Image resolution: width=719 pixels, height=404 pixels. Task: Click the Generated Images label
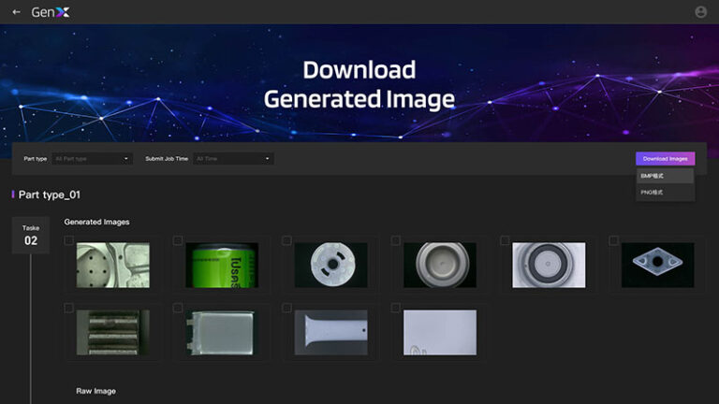pos(96,223)
